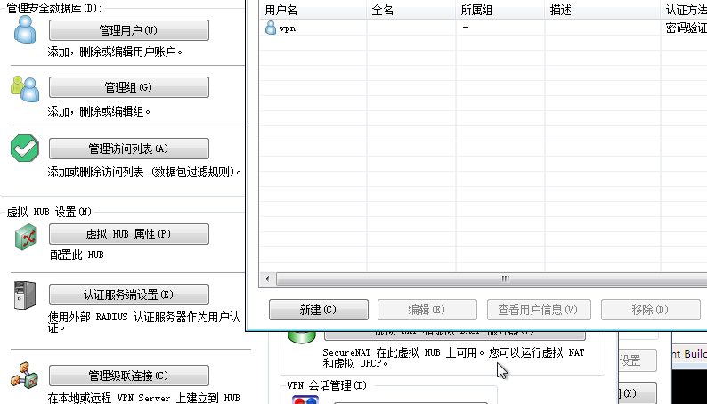Open 管理级联连接(C) button
The width and height of the screenshot is (707, 404).
click(129, 376)
